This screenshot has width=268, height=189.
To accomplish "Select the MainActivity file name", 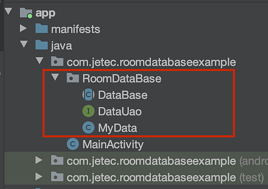I will coord(113,145).
